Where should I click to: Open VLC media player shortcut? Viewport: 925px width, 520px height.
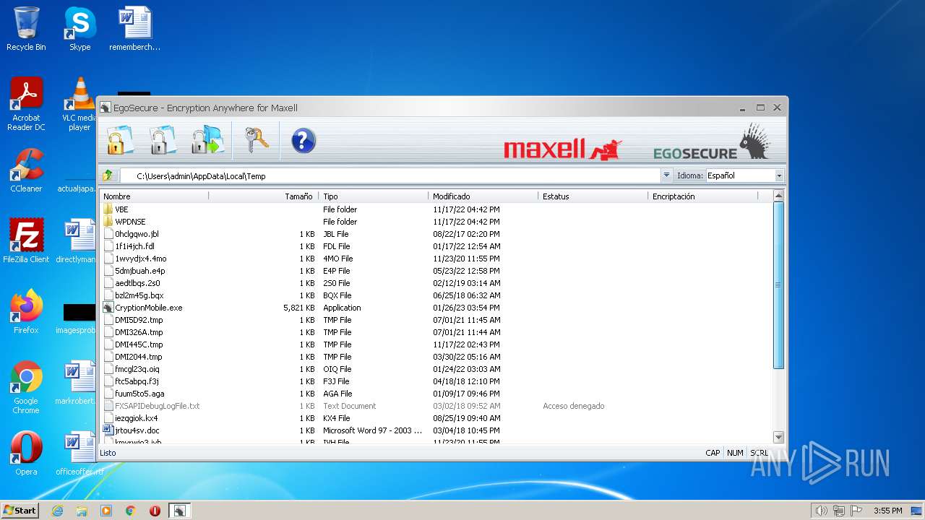pyautogui.click(x=79, y=104)
